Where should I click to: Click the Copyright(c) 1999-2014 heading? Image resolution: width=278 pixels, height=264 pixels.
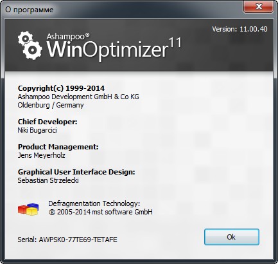[x=61, y=88]
